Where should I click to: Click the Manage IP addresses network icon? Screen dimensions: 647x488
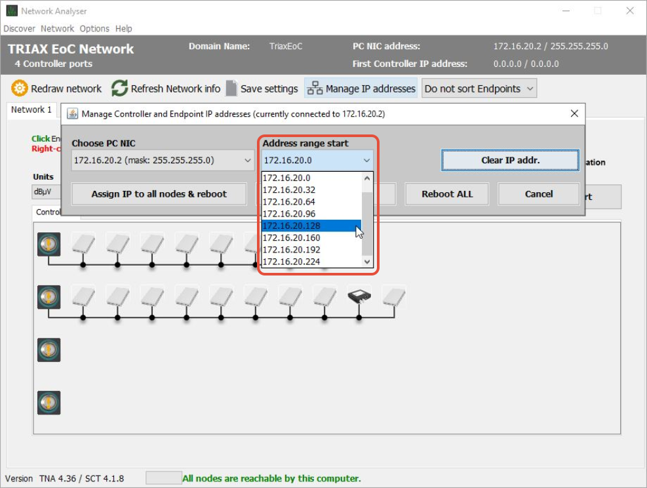tap(315, 89)
